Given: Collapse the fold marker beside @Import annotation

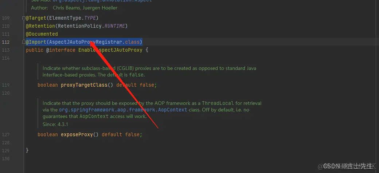Looking at the screenshot, I should coord(24,42).
